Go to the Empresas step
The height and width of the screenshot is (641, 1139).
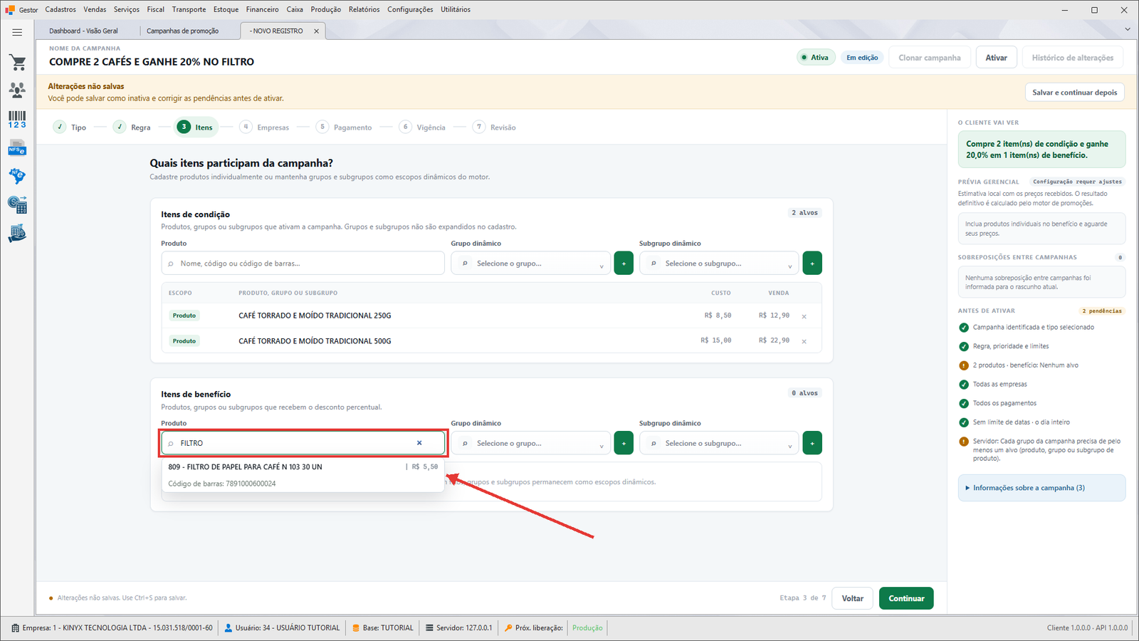pyautogui.click(x=265, y=127)
